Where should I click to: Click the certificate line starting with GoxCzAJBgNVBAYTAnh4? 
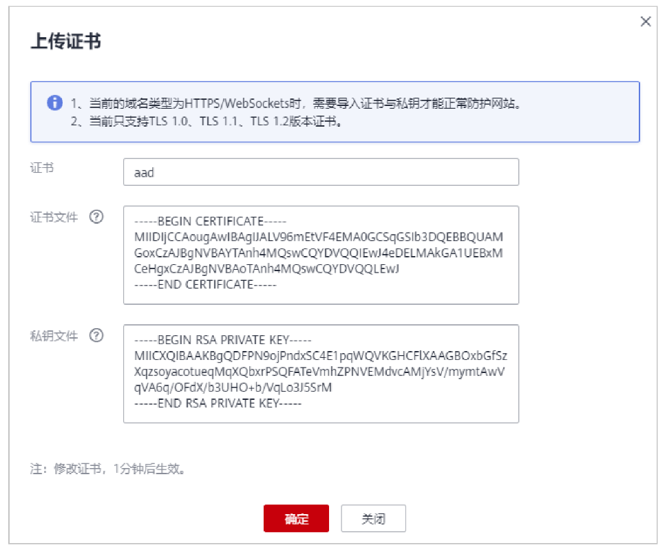[319, 253]
